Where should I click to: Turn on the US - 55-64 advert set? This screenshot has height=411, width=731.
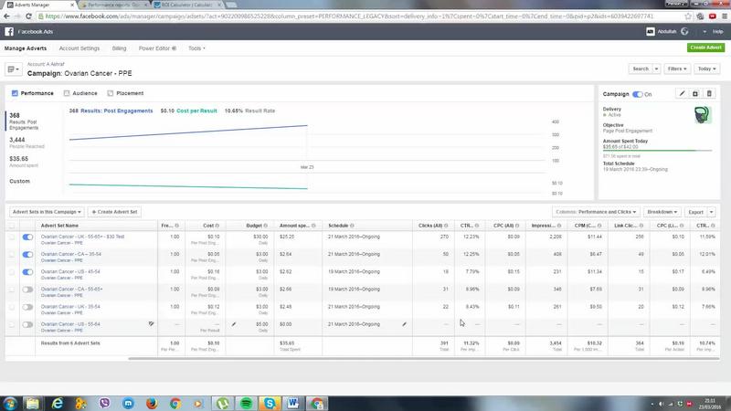[27, 324]
